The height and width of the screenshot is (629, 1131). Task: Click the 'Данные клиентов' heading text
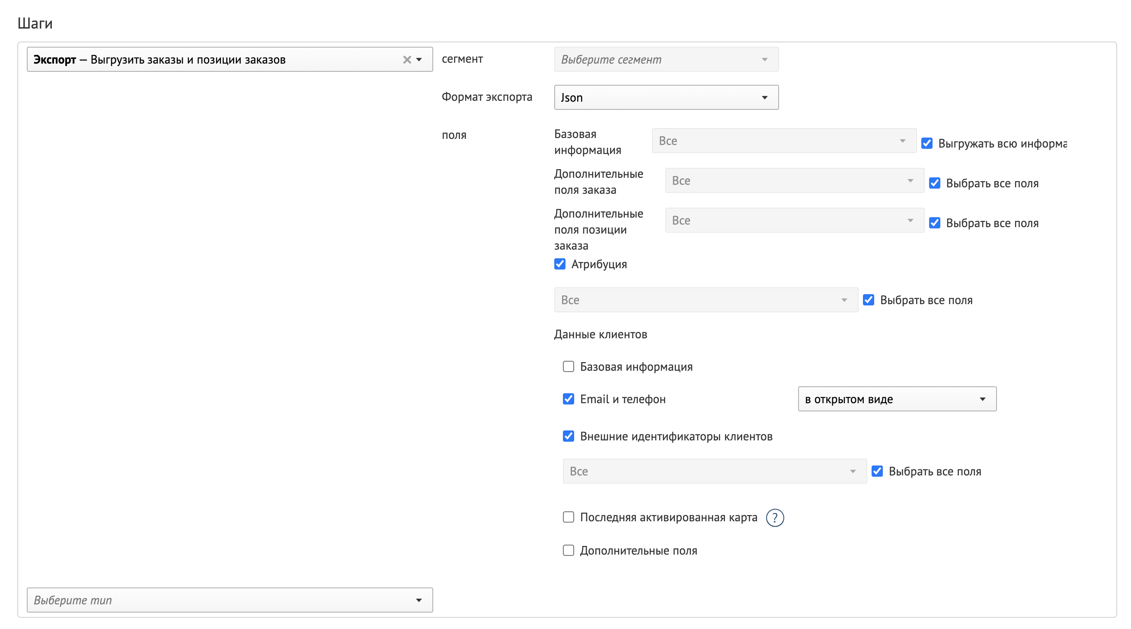[x=600, y=335]
